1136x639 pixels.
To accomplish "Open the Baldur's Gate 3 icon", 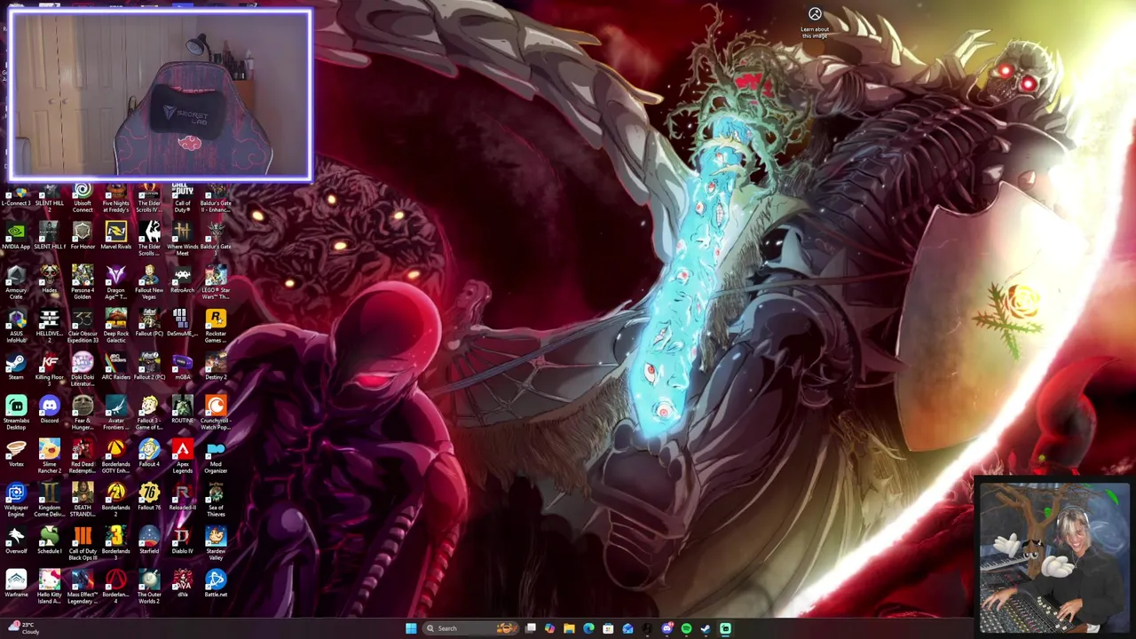I will [216, 240].
